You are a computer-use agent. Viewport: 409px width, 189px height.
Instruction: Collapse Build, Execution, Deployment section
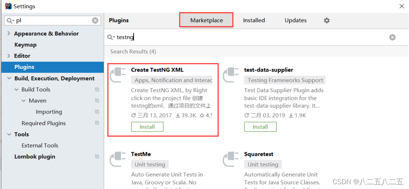point(9,78)
